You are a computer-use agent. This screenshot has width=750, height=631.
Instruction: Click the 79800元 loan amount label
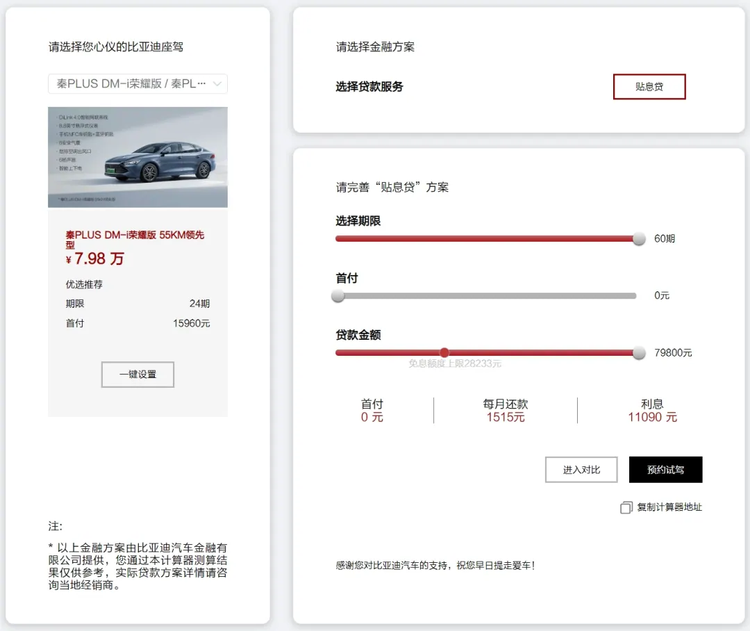(x=673, y=353)
